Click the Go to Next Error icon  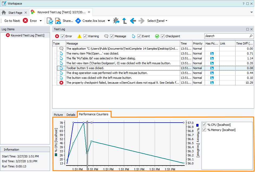pos(25,21)
